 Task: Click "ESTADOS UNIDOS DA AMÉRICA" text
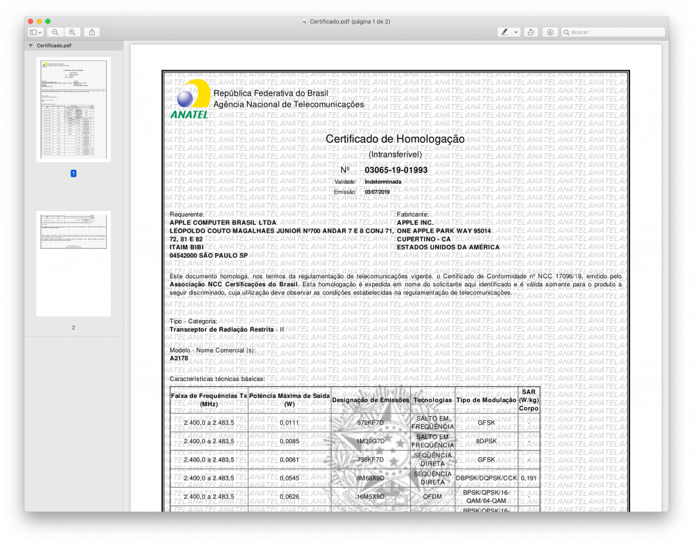click(448, 248)
